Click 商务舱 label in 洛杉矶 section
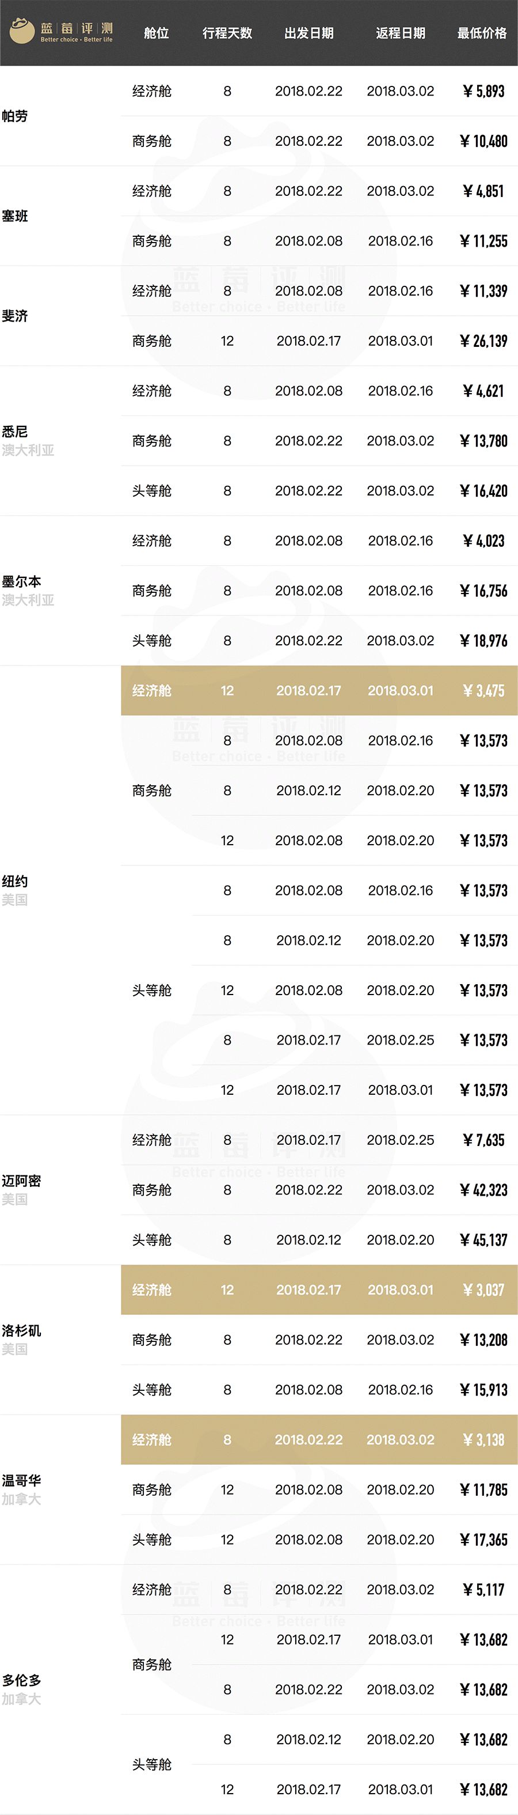518x1815 pixels. click(x=152, y=1340)
